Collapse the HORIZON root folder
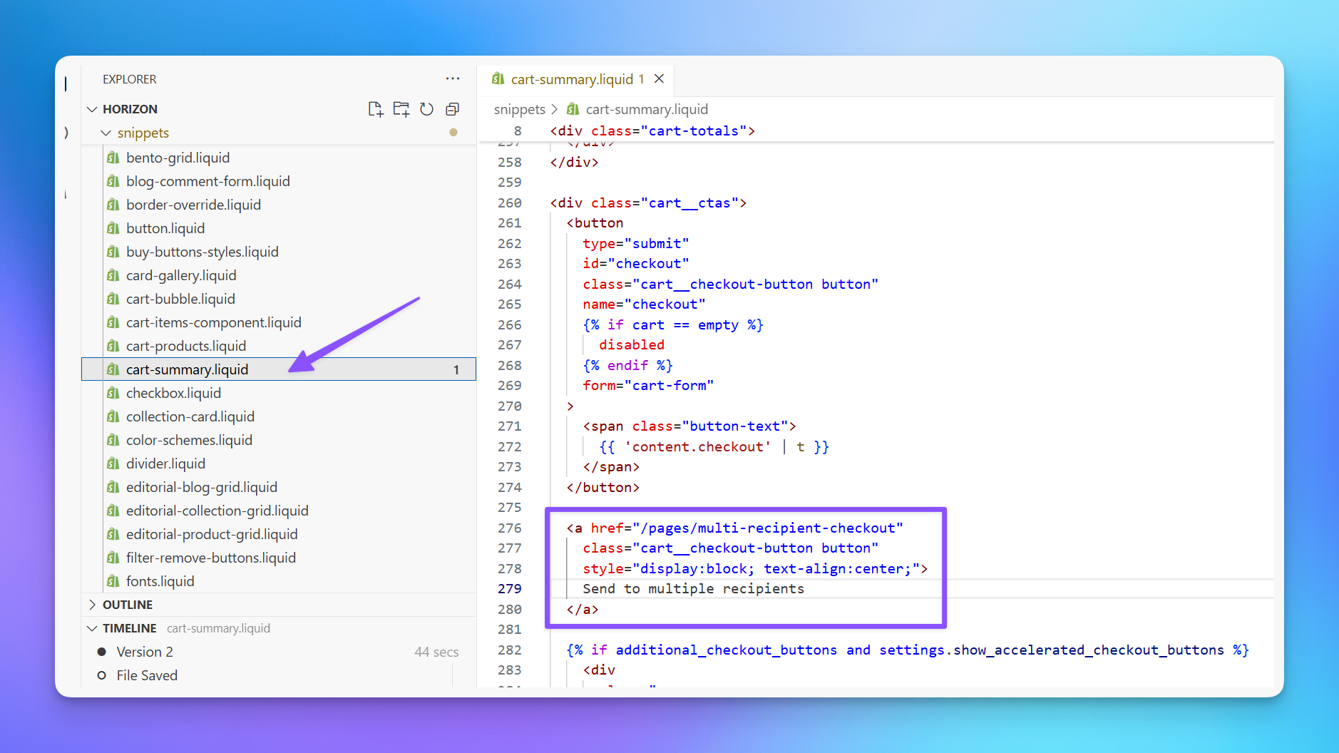 click(x=92, y=109)
